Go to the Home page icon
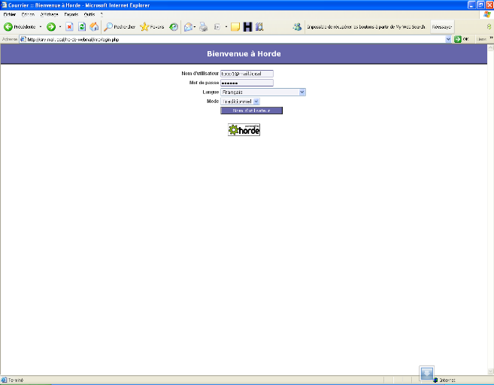The image size is (494, 385). [94, 27]
